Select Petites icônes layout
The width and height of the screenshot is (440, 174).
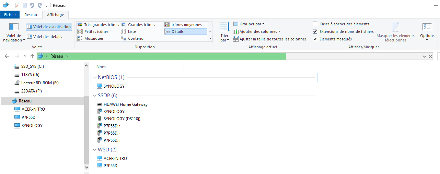coord(93,32)
